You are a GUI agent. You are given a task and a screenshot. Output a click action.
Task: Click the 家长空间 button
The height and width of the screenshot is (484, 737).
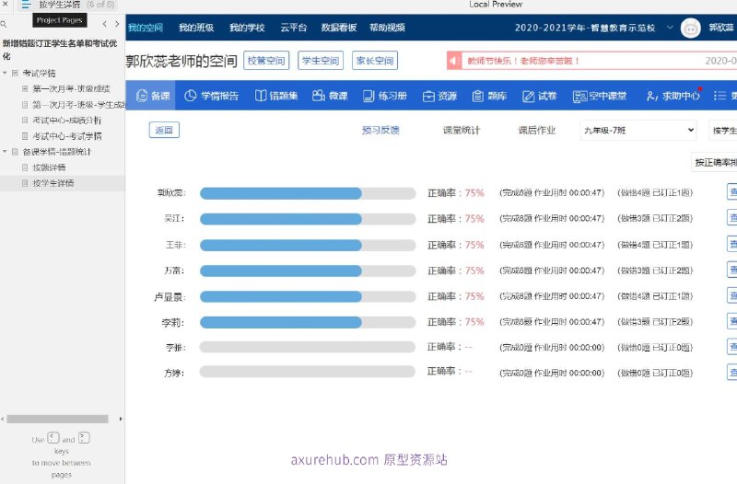[375, 61]
